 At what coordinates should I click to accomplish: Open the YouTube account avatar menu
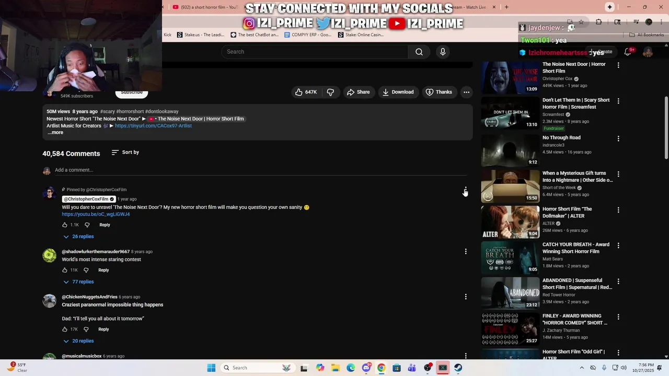[x=648, y=52]
